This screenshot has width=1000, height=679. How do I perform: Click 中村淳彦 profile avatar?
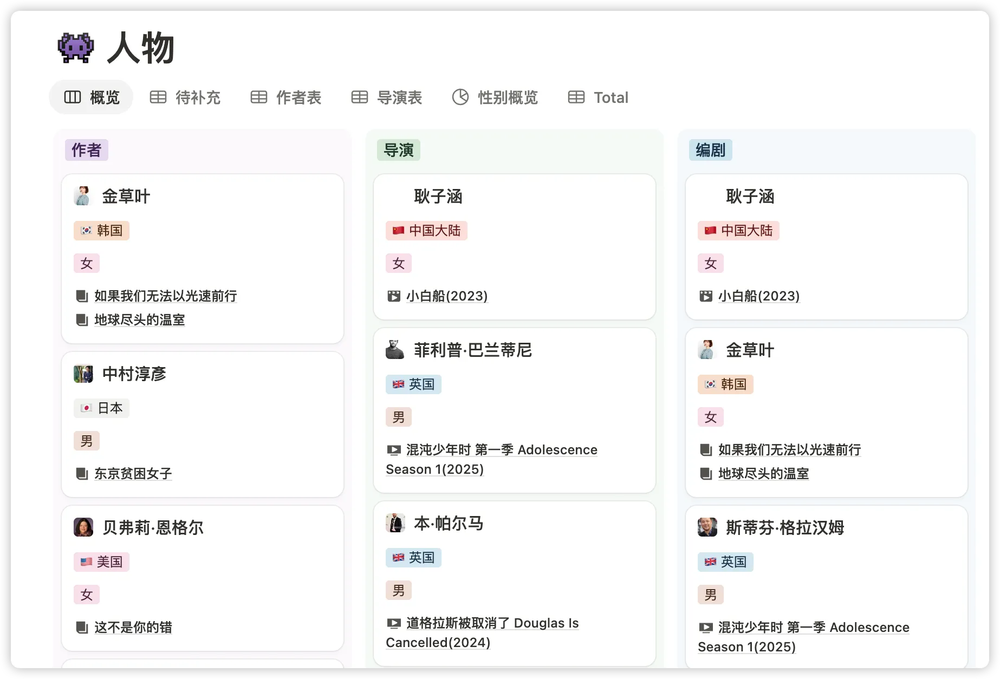click(x=83, y=374)
